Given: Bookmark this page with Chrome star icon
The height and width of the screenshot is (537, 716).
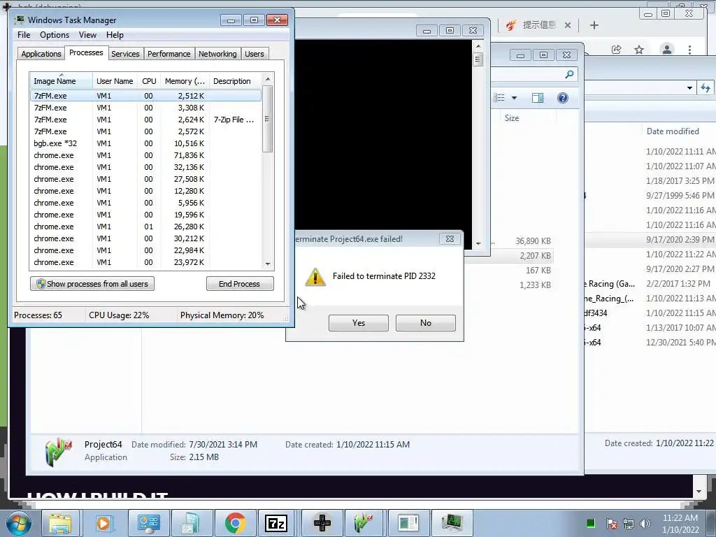Looking at the screenshot, I should (639, 50).
